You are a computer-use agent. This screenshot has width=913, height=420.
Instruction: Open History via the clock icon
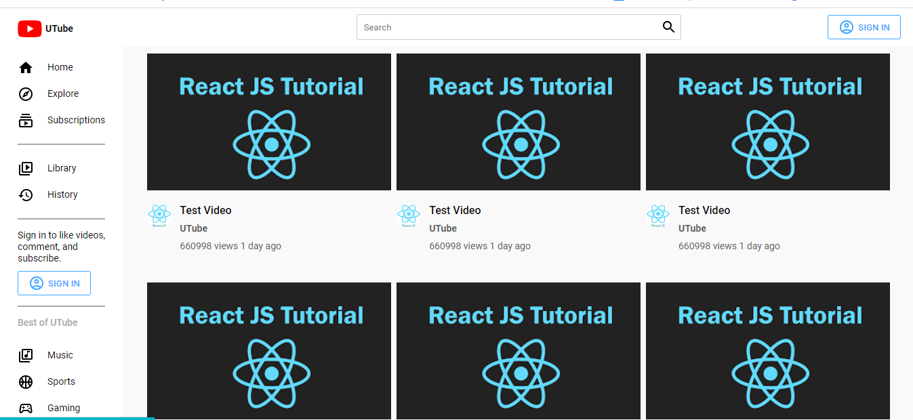tap(26, 195)
